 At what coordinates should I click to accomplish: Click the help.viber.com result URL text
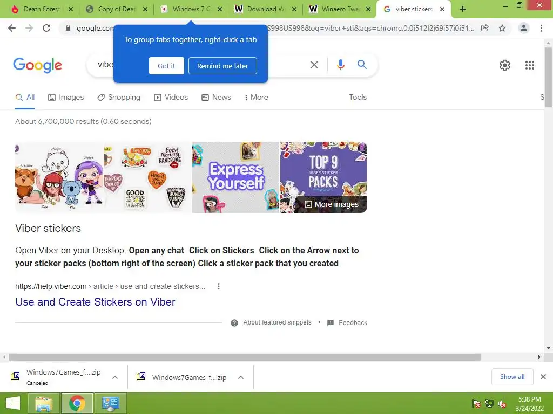(x=110, y=287)
